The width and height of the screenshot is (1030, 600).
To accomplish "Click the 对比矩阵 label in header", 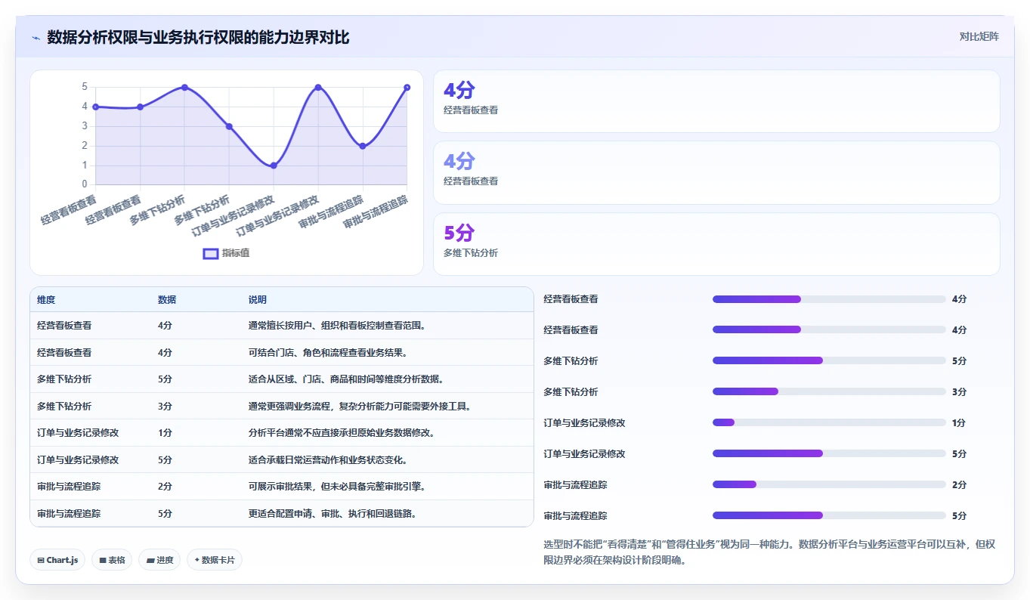I will tap(979, 36).
